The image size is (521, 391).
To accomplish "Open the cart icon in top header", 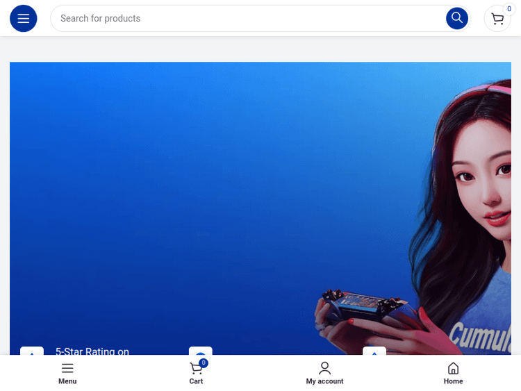I will [497, 19].
